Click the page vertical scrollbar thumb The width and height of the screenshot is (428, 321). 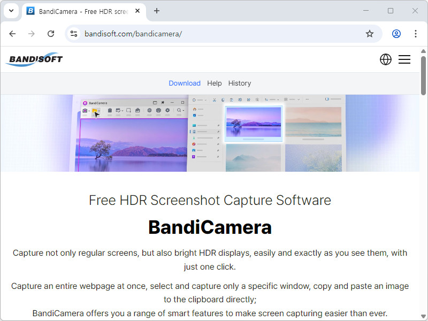pos(424,75)
